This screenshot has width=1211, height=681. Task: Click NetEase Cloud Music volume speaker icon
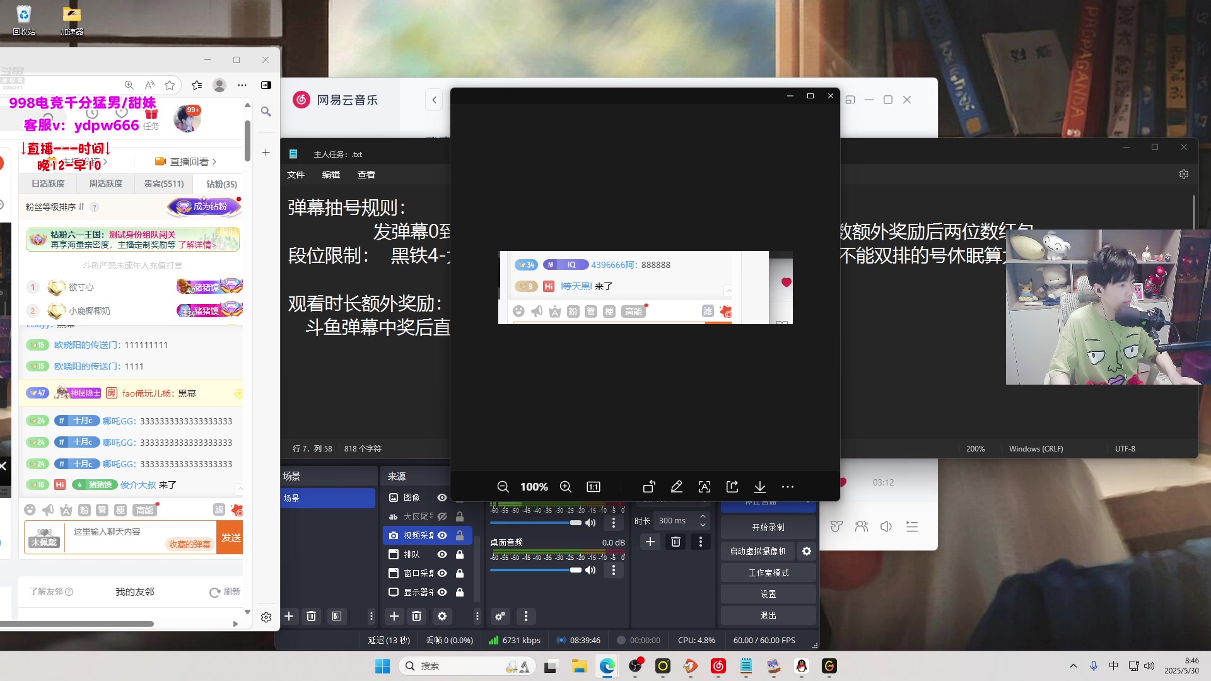tap(886, 527)
